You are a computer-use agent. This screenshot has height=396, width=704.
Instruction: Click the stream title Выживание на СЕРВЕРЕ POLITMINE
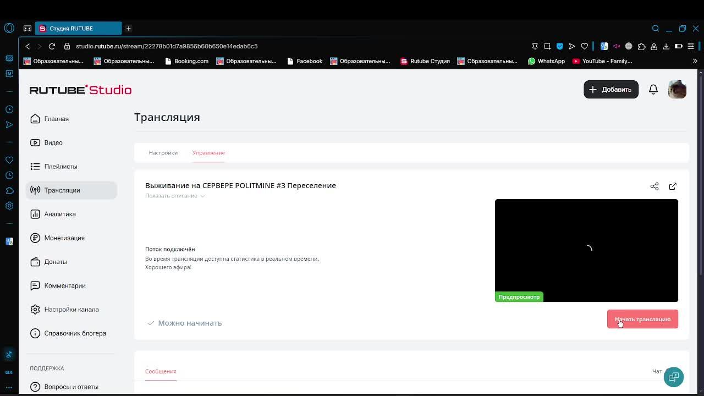point(240,185)
